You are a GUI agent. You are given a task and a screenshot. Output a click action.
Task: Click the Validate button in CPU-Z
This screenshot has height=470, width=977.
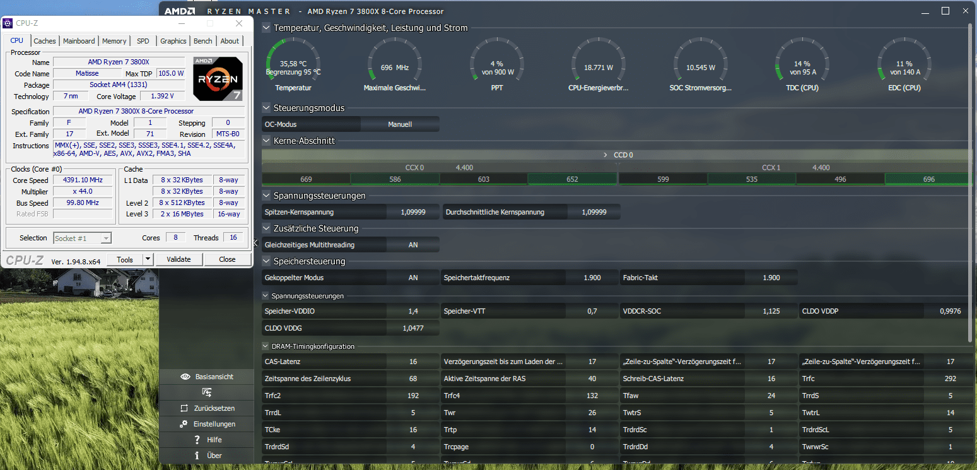coord(178,259)
